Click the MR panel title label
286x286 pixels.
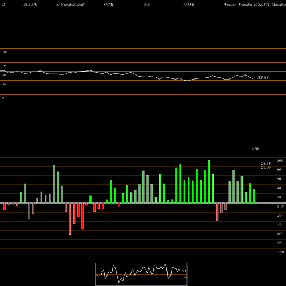[255, 149]
